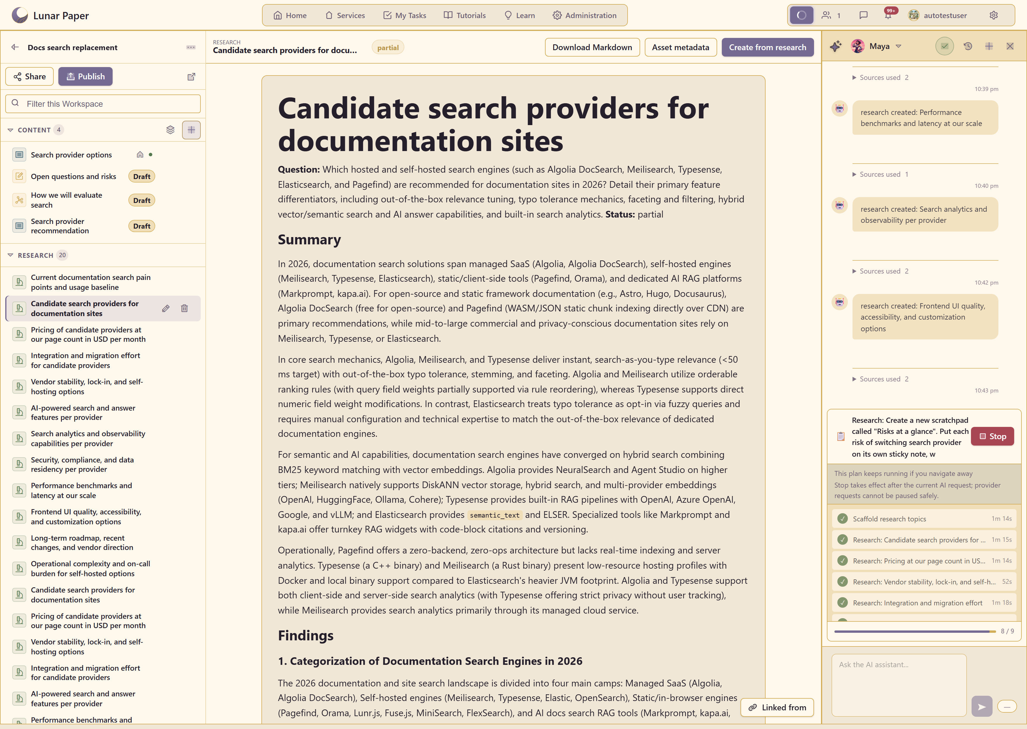Close the Maya assistant panel
The width and height of the screenshot is (1027, 729).
1010,46
